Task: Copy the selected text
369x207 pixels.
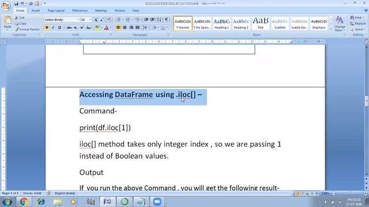Action: [21, 24]
